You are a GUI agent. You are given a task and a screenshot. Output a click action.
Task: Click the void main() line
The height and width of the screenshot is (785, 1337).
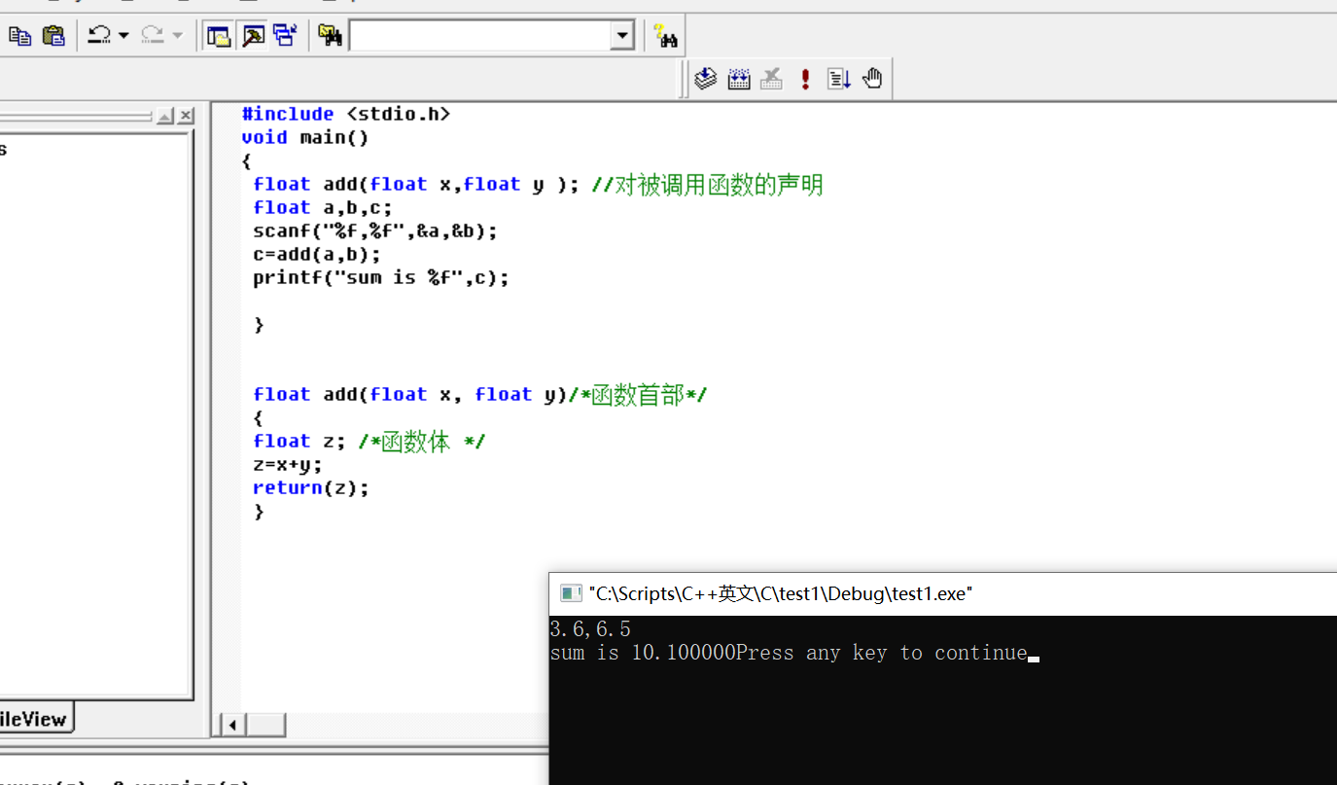[x=305, y=137]
